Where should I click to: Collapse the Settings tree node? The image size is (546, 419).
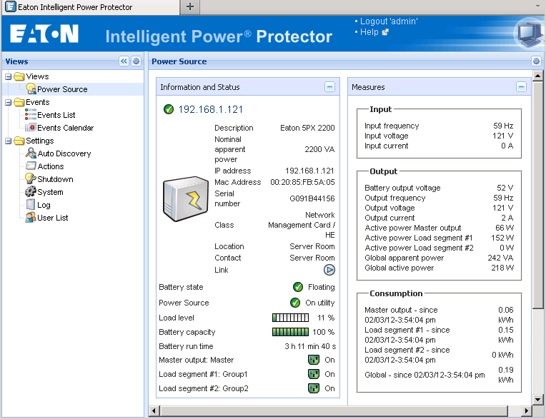pyautogui.click(x=9, y=141)
